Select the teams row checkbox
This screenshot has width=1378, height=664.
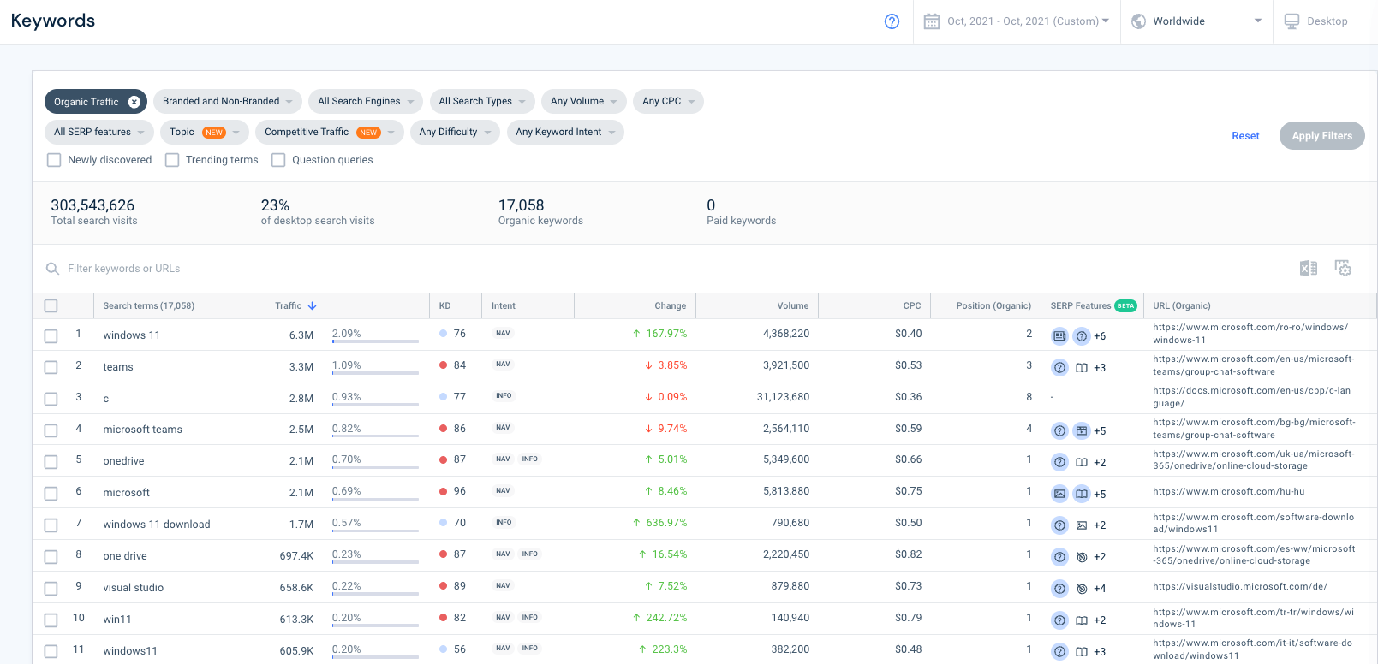[51, 368]
